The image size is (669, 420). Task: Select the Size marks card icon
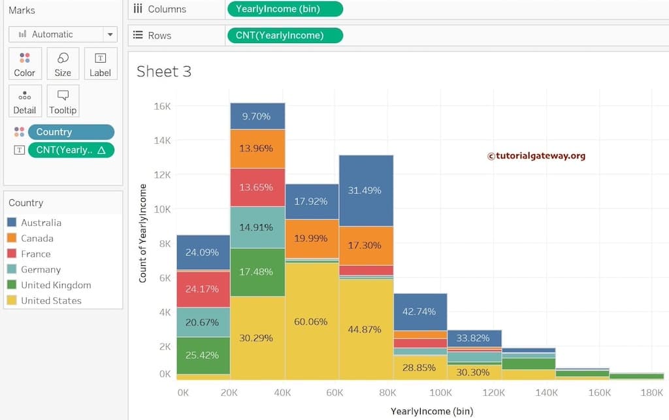click(63, 63)
